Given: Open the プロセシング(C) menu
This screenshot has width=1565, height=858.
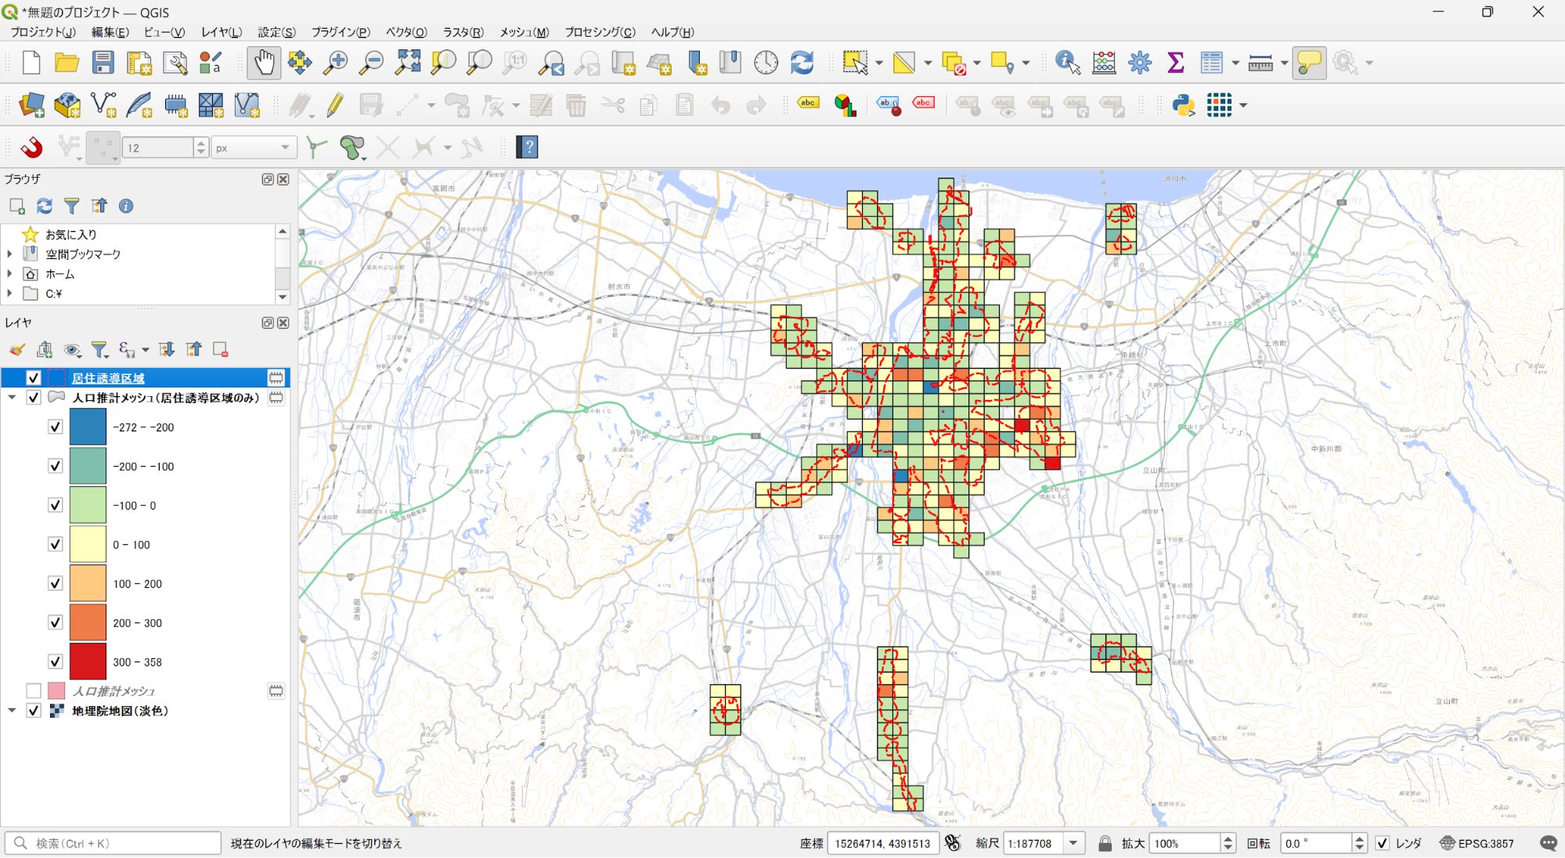Looking at the screenshot, I should (x=600, y=32).
